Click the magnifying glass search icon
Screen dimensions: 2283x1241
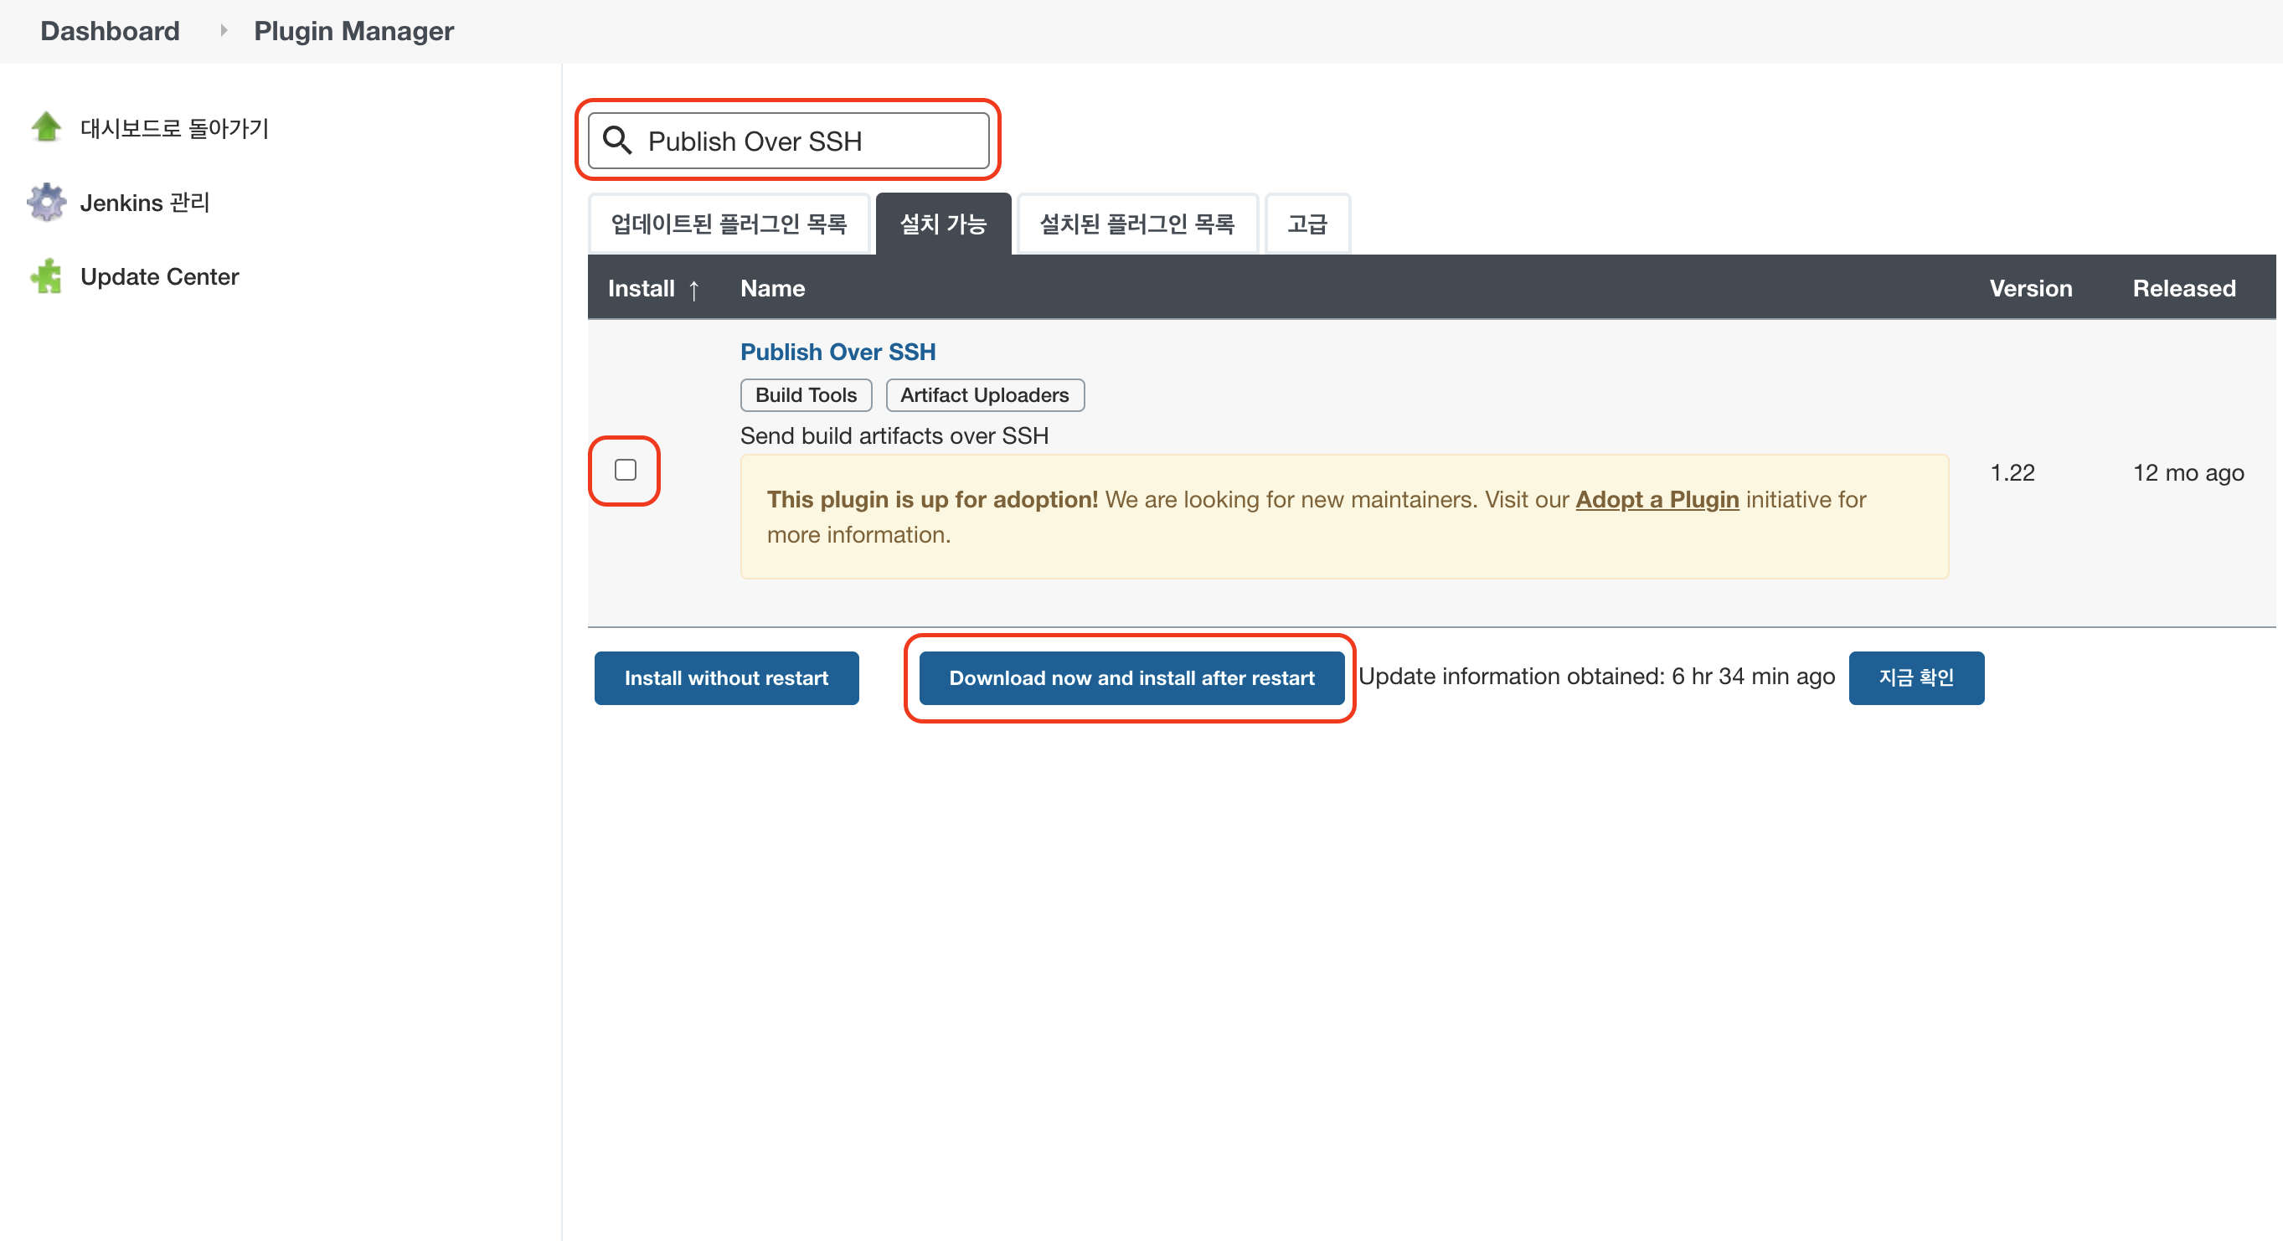(x=617, y=141)
